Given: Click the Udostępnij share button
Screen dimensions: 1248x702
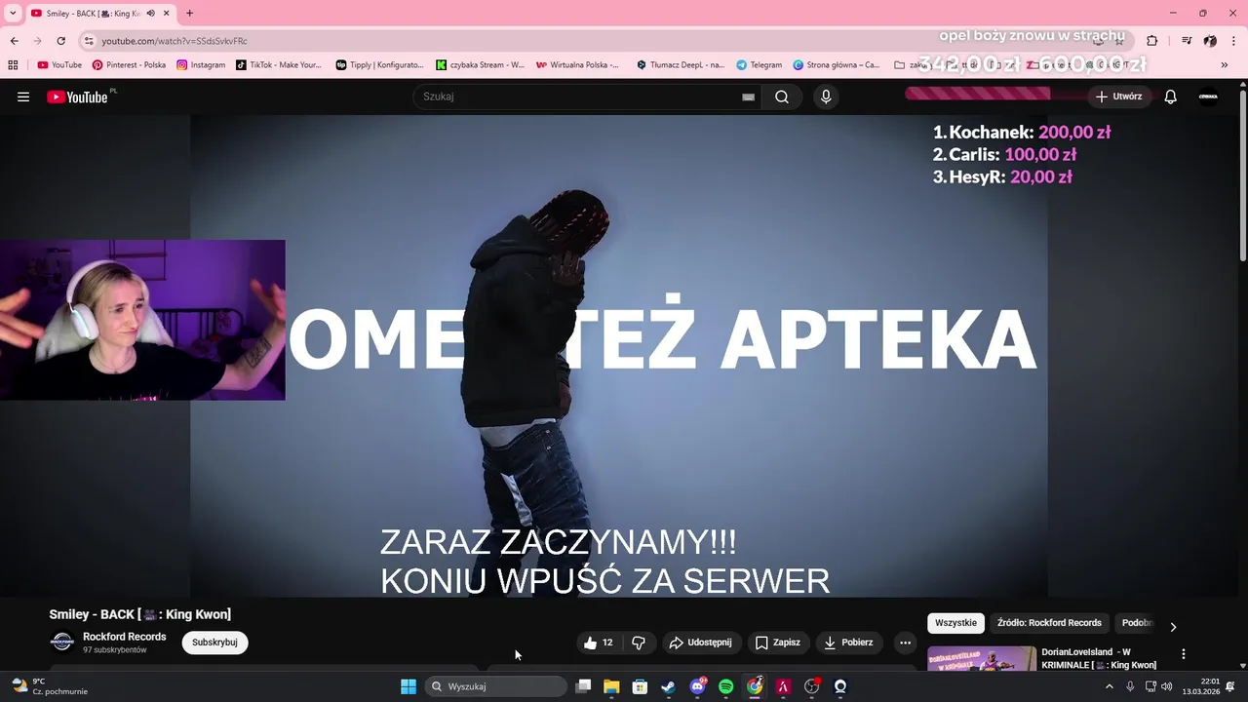Looking at the screenshot, I should point(700,643).
